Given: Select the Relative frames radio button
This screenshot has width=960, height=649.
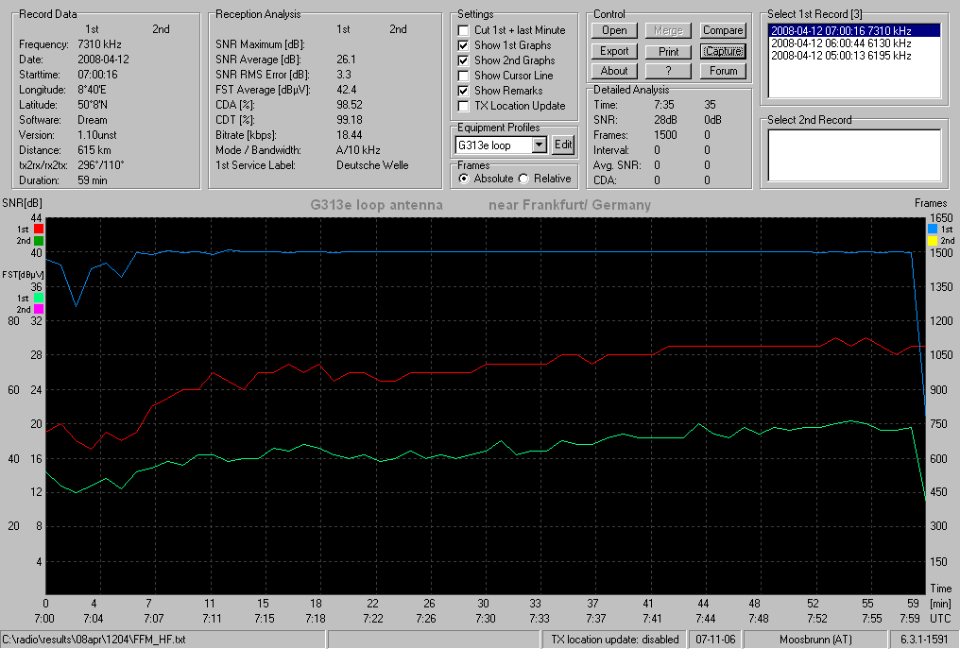Looking at the screenshot, I should tap(523, 179).
